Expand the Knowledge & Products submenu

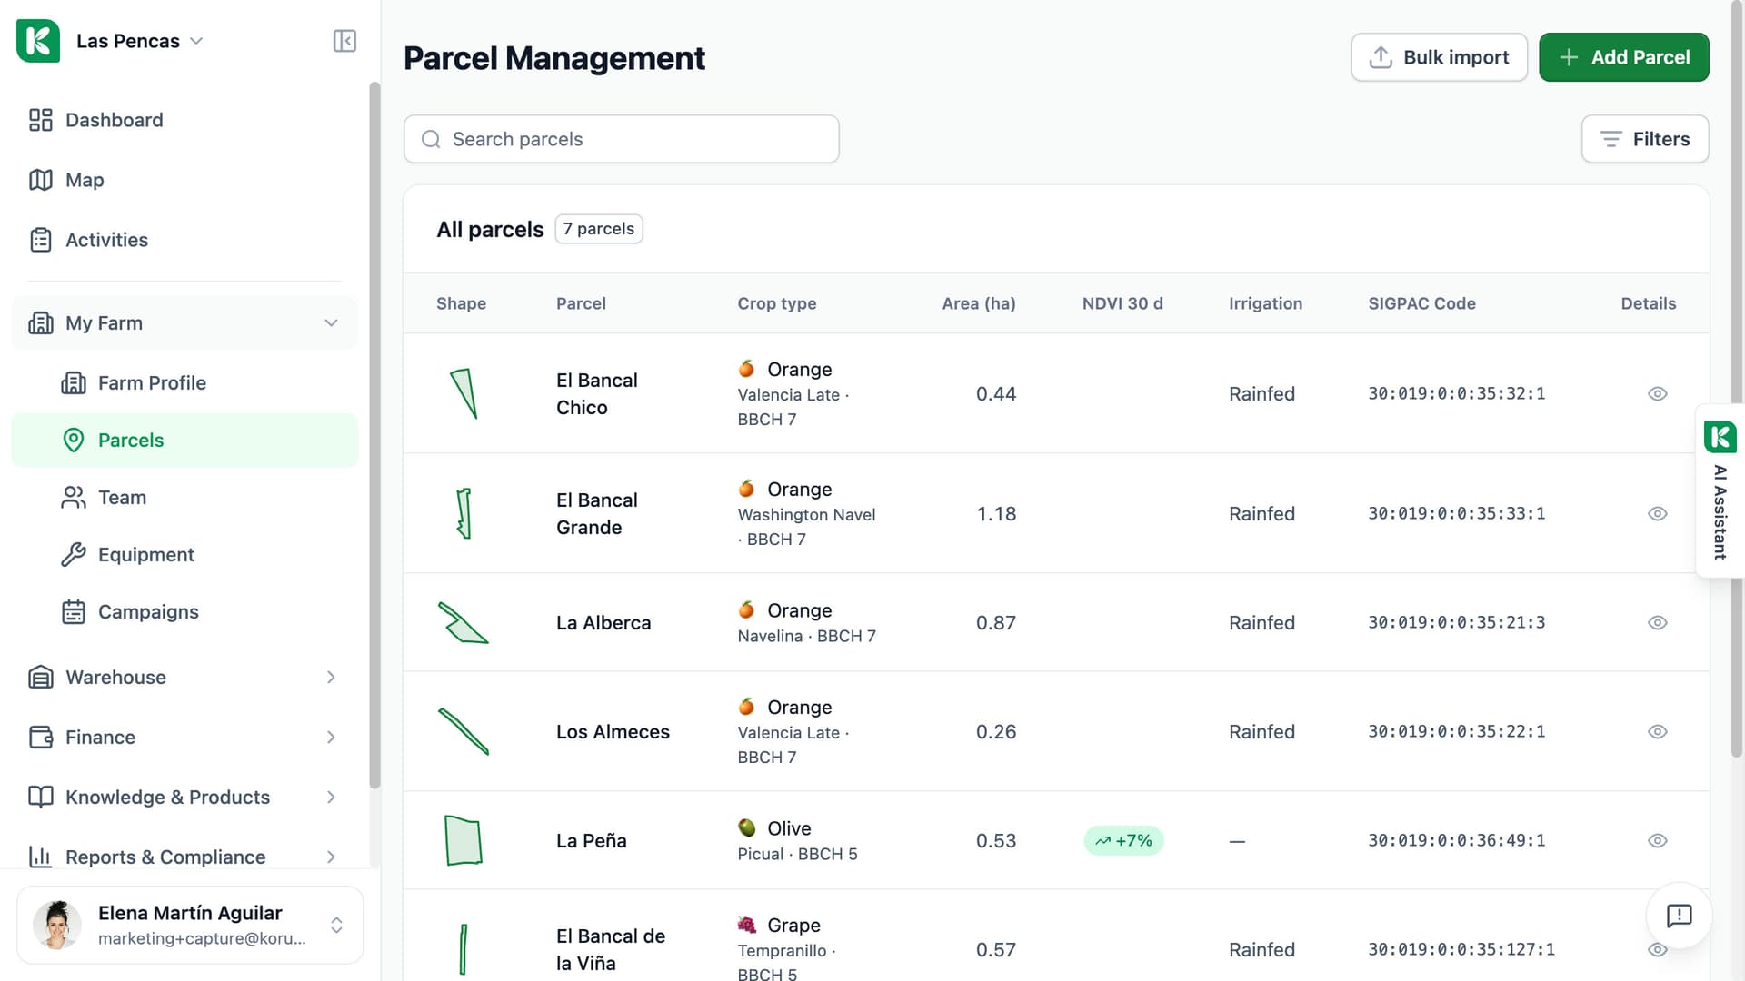tap(331, 798)
